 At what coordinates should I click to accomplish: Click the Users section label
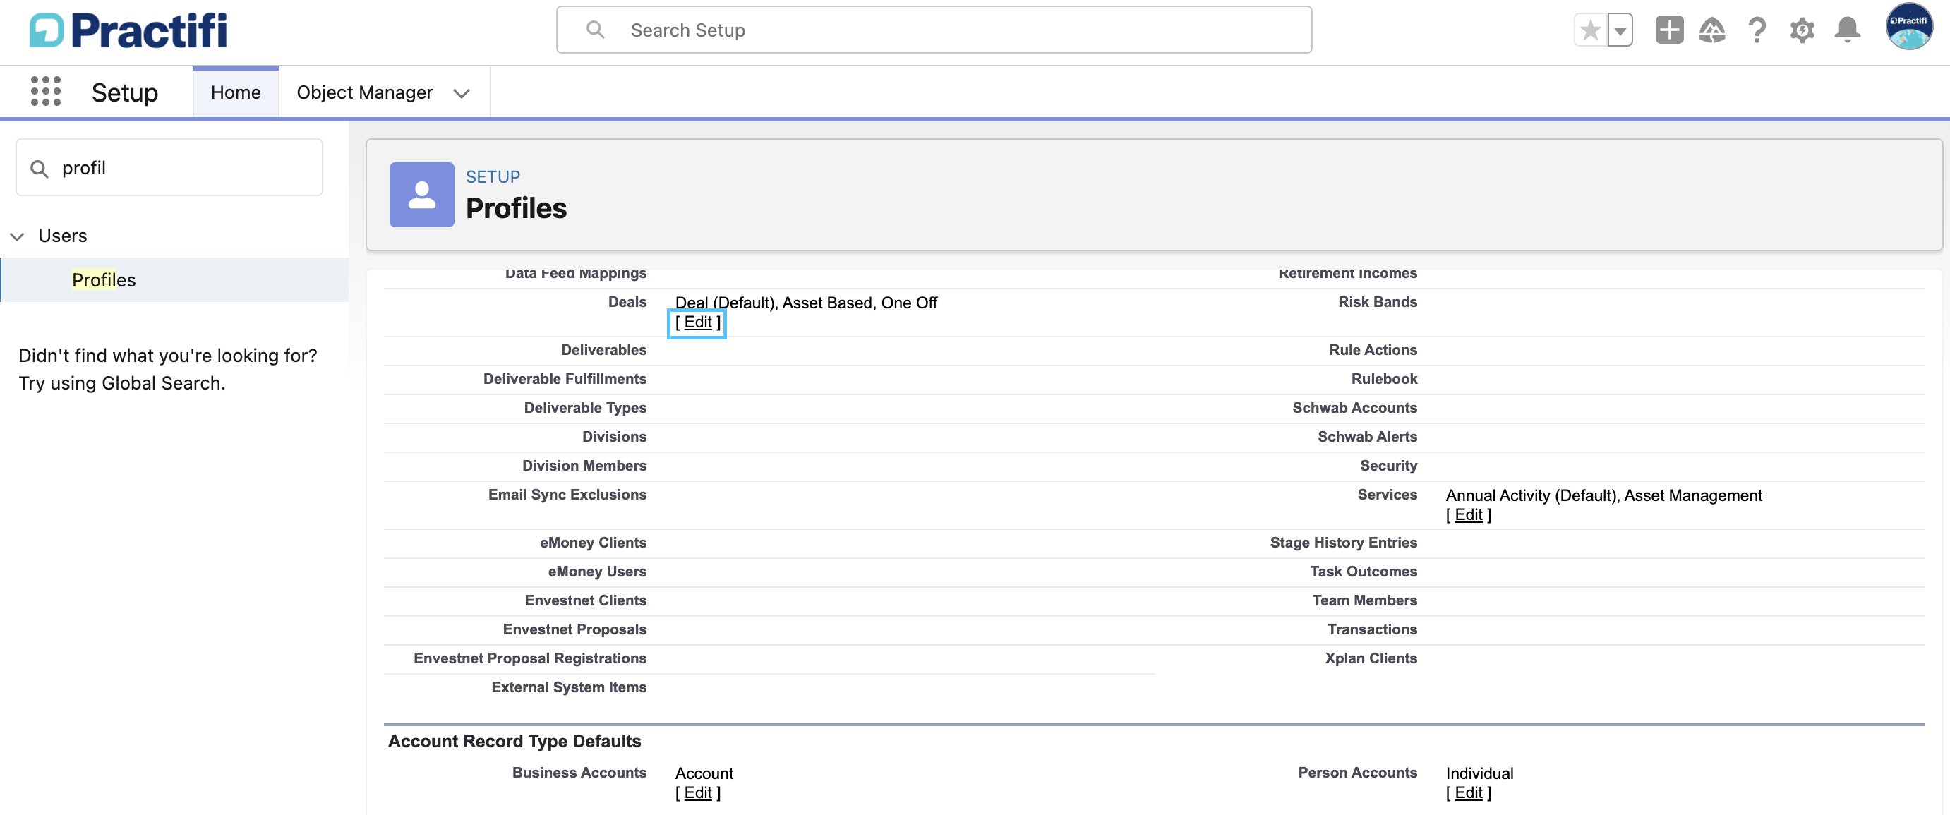pos(63,236)
